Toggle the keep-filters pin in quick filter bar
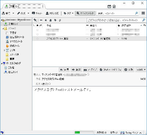 click(x=35, y=20)
